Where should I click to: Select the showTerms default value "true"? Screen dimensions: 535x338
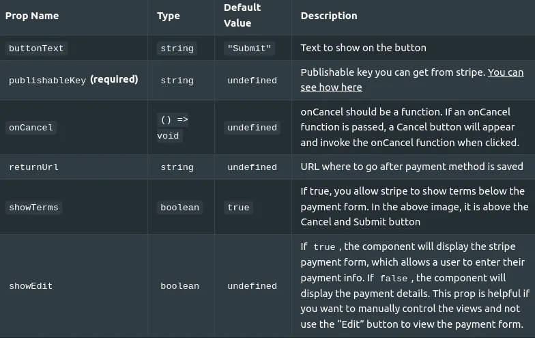pyautogui.click(x=239, y=208)
